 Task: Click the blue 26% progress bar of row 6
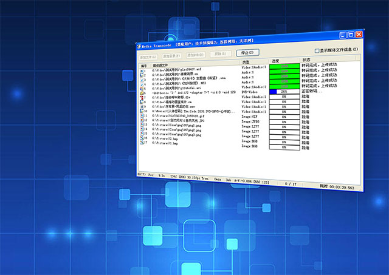click(284, 92)
